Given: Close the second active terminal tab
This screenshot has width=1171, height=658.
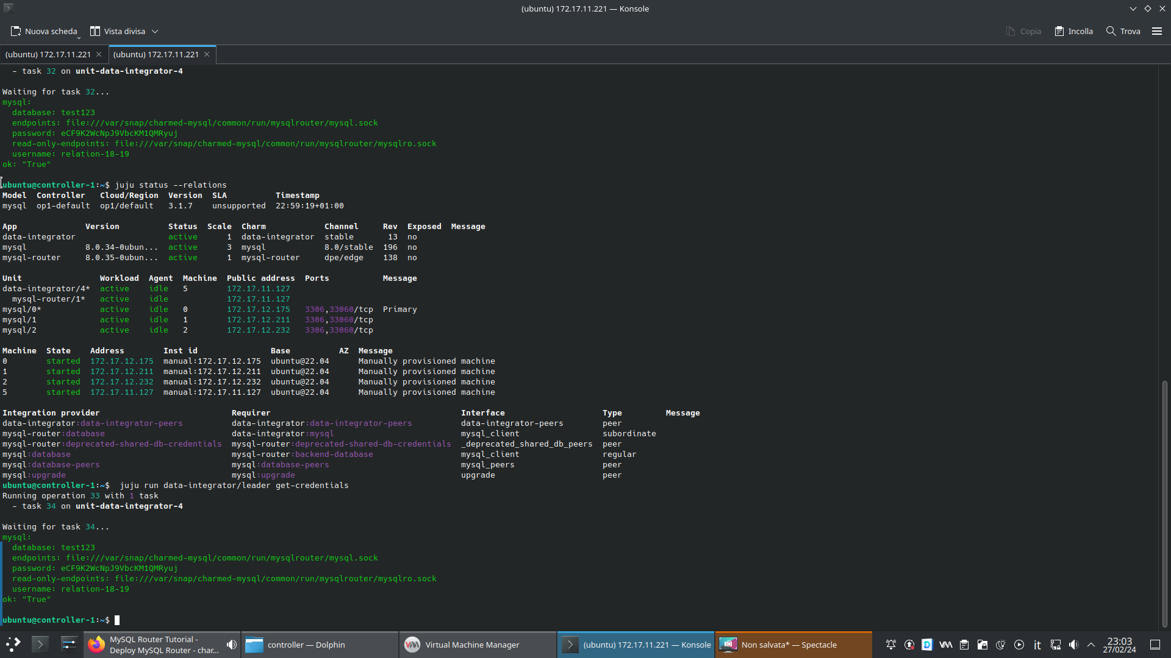Looking at the screenshot, I should tap(207, 54).
